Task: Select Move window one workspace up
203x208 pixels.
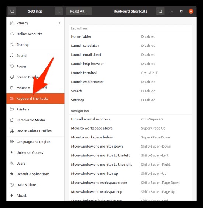Action: (x=131, y=192)
